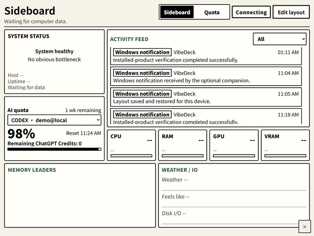Click 'Reset 11:24 AM' text
This screenshot has height=236, width=314.
(x=83, y=133)
